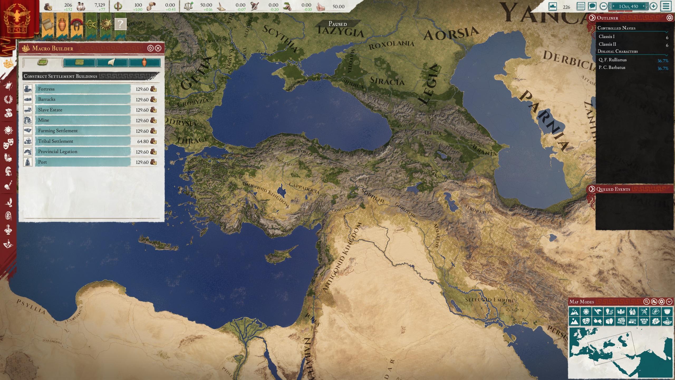Select Q. F. Rullianus disloyal character
Image resolution: width=675 pixels, height=380 pixels.
(633, 60)
